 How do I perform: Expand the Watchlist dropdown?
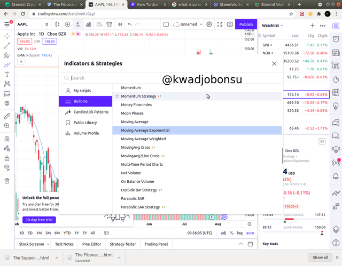coord(272,26)
